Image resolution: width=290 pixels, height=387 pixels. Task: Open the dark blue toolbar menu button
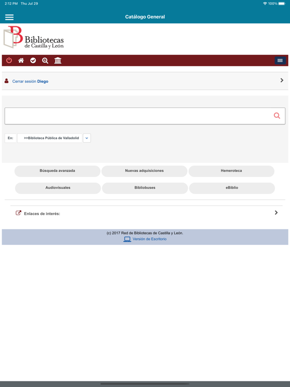tap(280, 60)
